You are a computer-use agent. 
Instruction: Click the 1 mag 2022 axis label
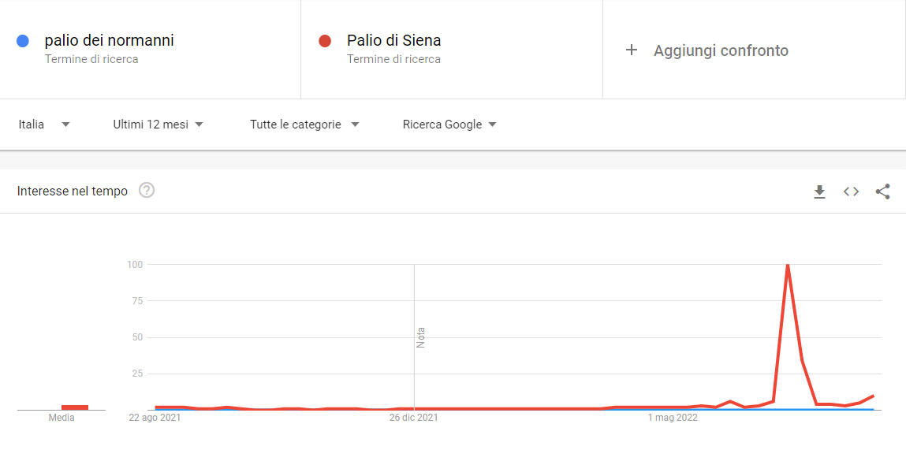(x=673, y=418)
